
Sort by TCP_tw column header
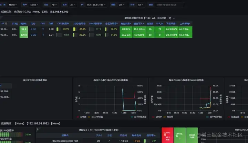coord(159,24)
